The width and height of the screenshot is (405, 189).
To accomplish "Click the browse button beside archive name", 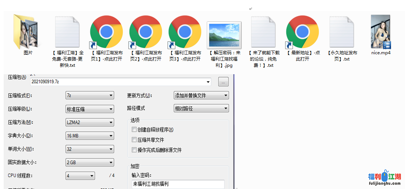I will pyautogui.click(x=223, y=82).
